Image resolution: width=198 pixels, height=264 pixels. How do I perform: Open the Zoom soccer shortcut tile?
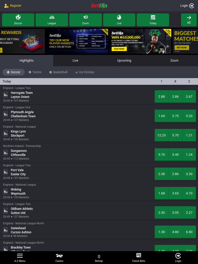click(85, 20)
